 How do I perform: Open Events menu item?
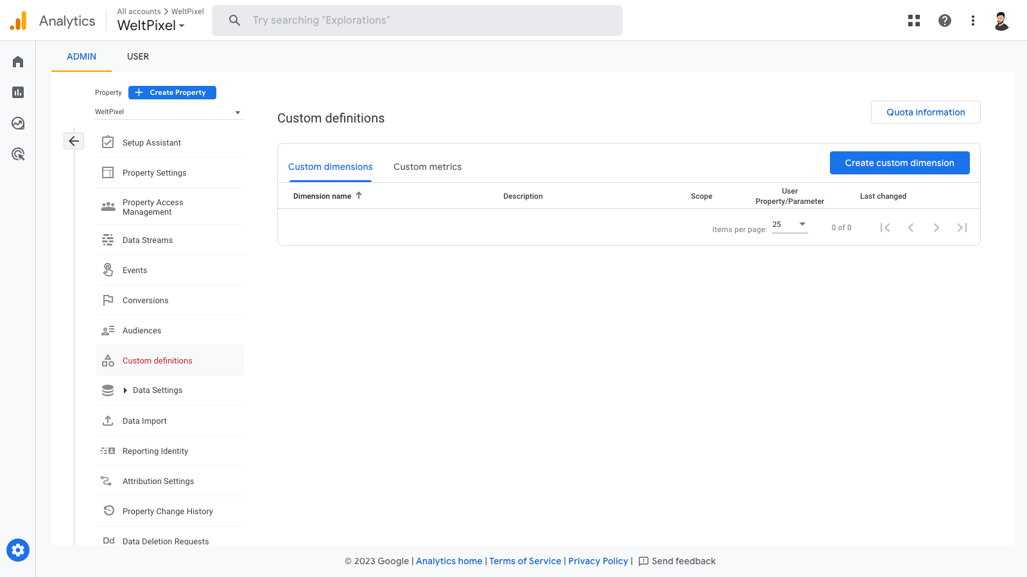click(170, 270)
